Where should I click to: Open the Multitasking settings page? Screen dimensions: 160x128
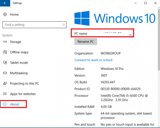pyautogui.click(x=19, y=73)
